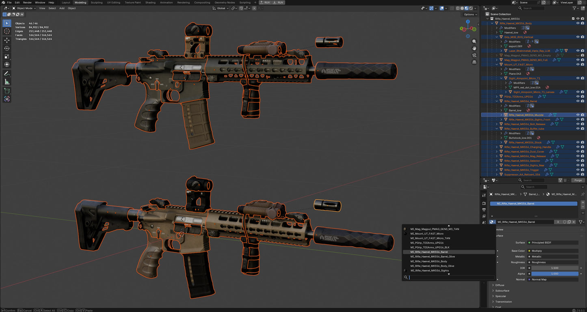Click the first RUV upload button
587x312 pixels.
point(265,2)
